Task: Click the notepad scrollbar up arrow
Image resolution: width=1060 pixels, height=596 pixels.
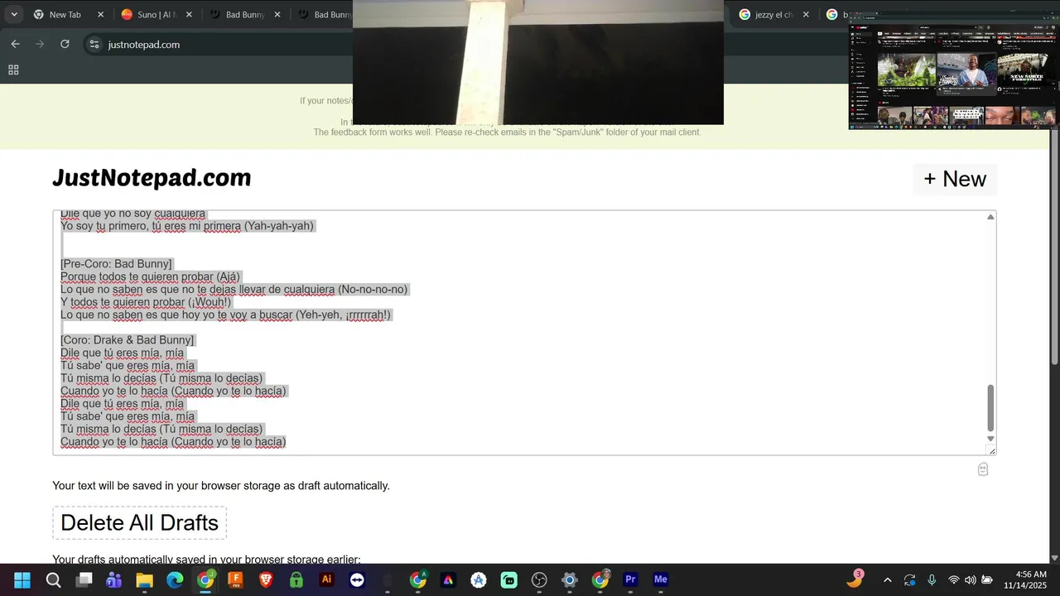Action: [990, 217]
